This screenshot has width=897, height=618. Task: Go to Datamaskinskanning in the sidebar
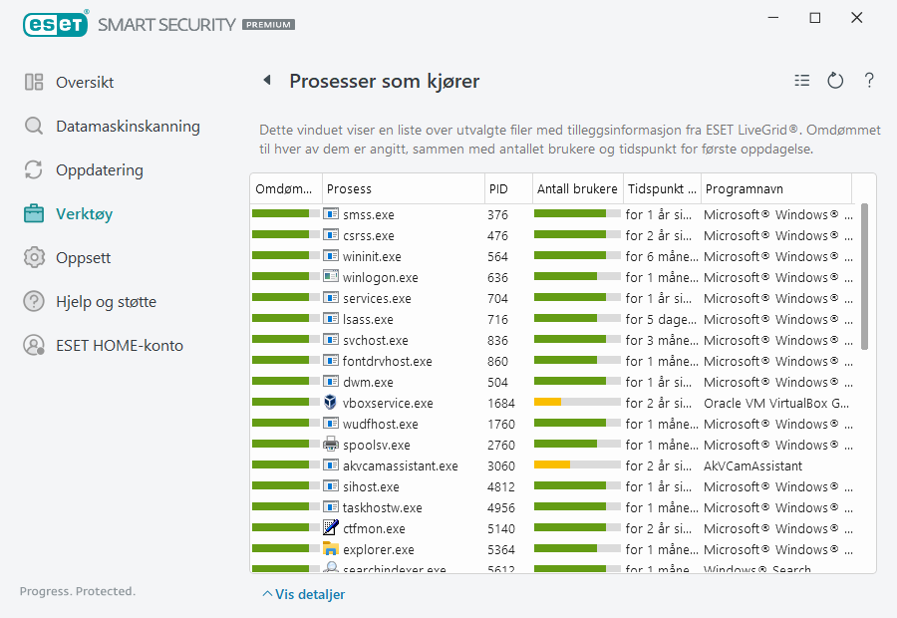(128, 126)
